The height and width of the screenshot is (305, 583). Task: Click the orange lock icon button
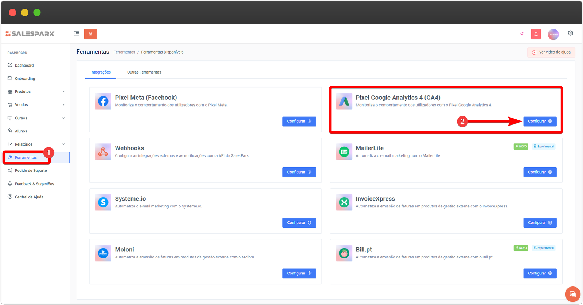pos(90,34)
